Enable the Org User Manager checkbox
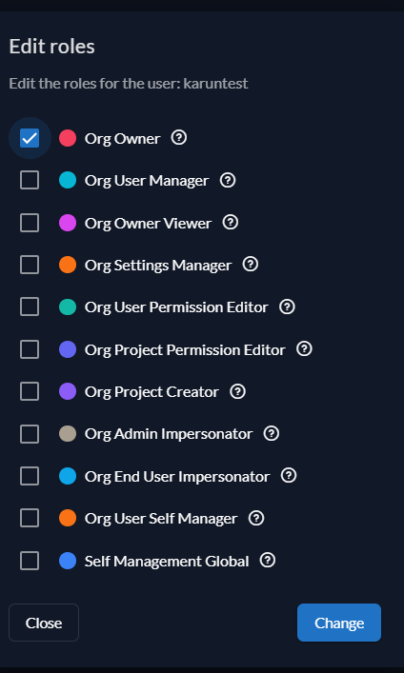The width and height of the screenshot is (404, 673). click(30, 180)
